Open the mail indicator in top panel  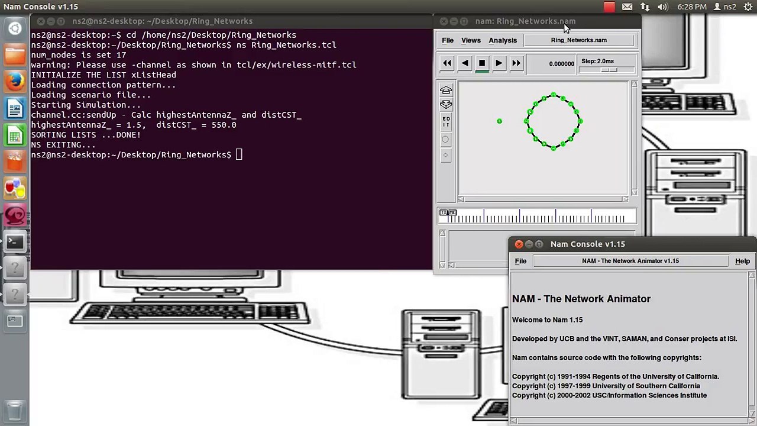[x=627, y=7]
